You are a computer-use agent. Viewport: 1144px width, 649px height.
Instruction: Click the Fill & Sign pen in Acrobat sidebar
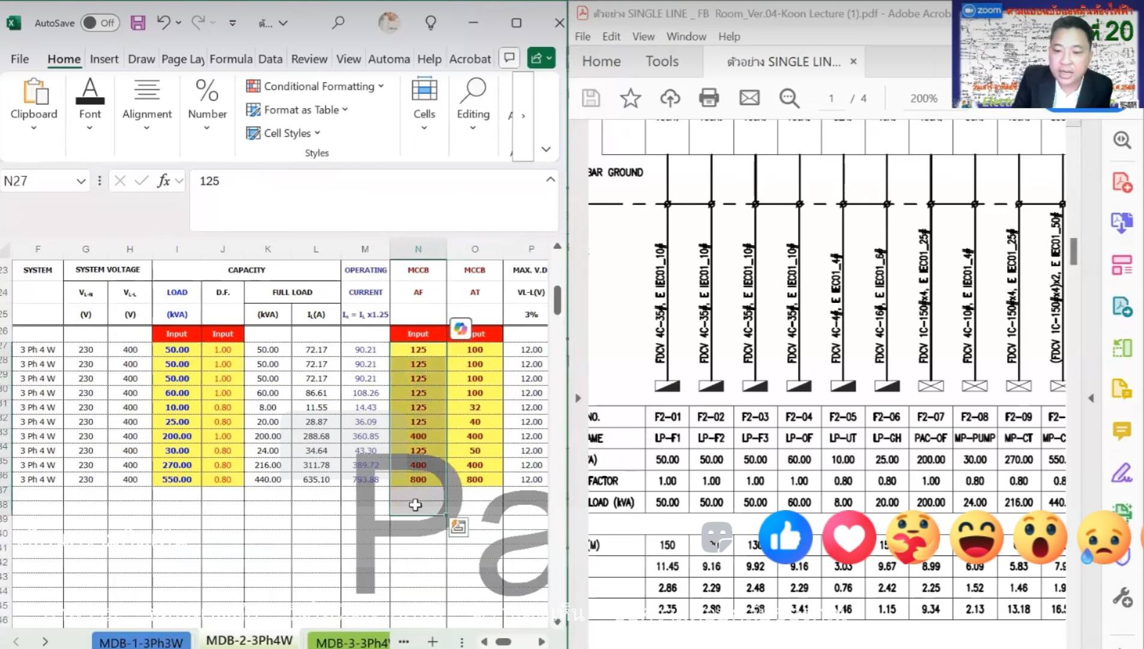[1122, 472]
